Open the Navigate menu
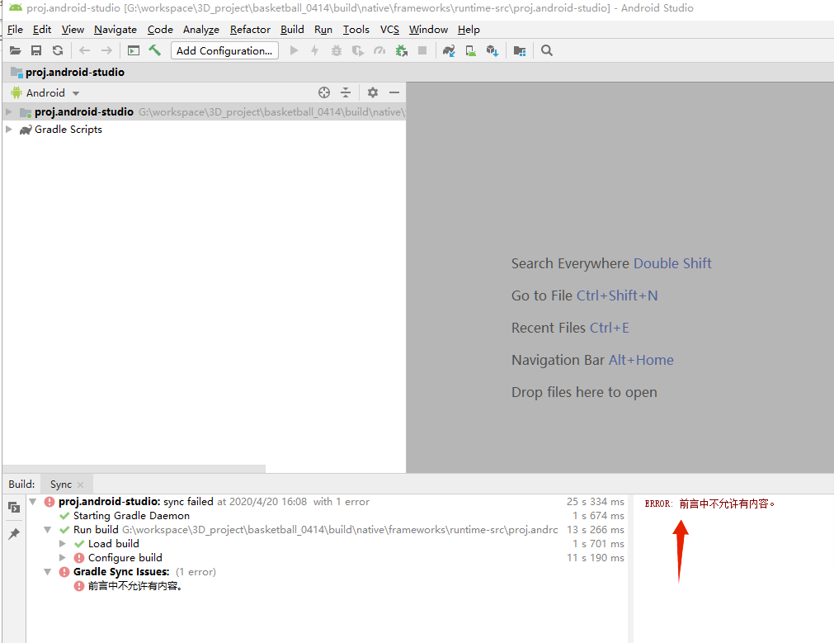834x643 pixels. pyautogui.click(x=115, y=29)
